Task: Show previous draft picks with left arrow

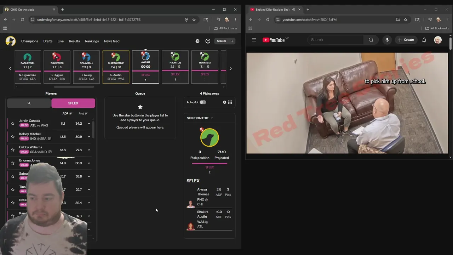Action: click(x=10, y=69)
